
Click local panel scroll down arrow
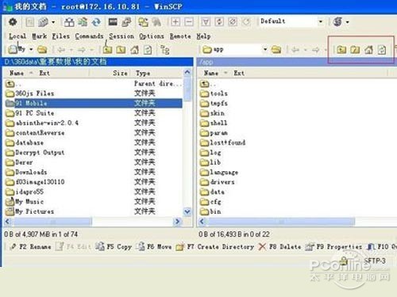point(187,211)
